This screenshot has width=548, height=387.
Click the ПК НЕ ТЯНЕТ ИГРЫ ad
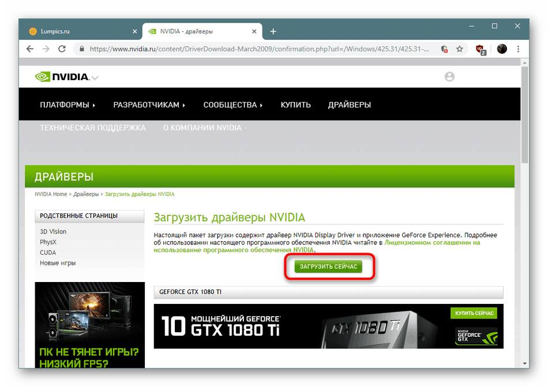point(90,325)
